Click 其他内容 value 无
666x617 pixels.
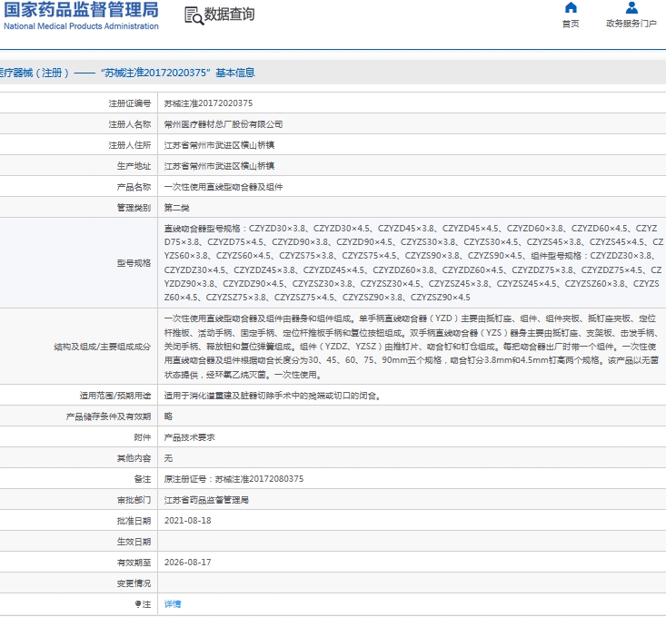point(168,458)
